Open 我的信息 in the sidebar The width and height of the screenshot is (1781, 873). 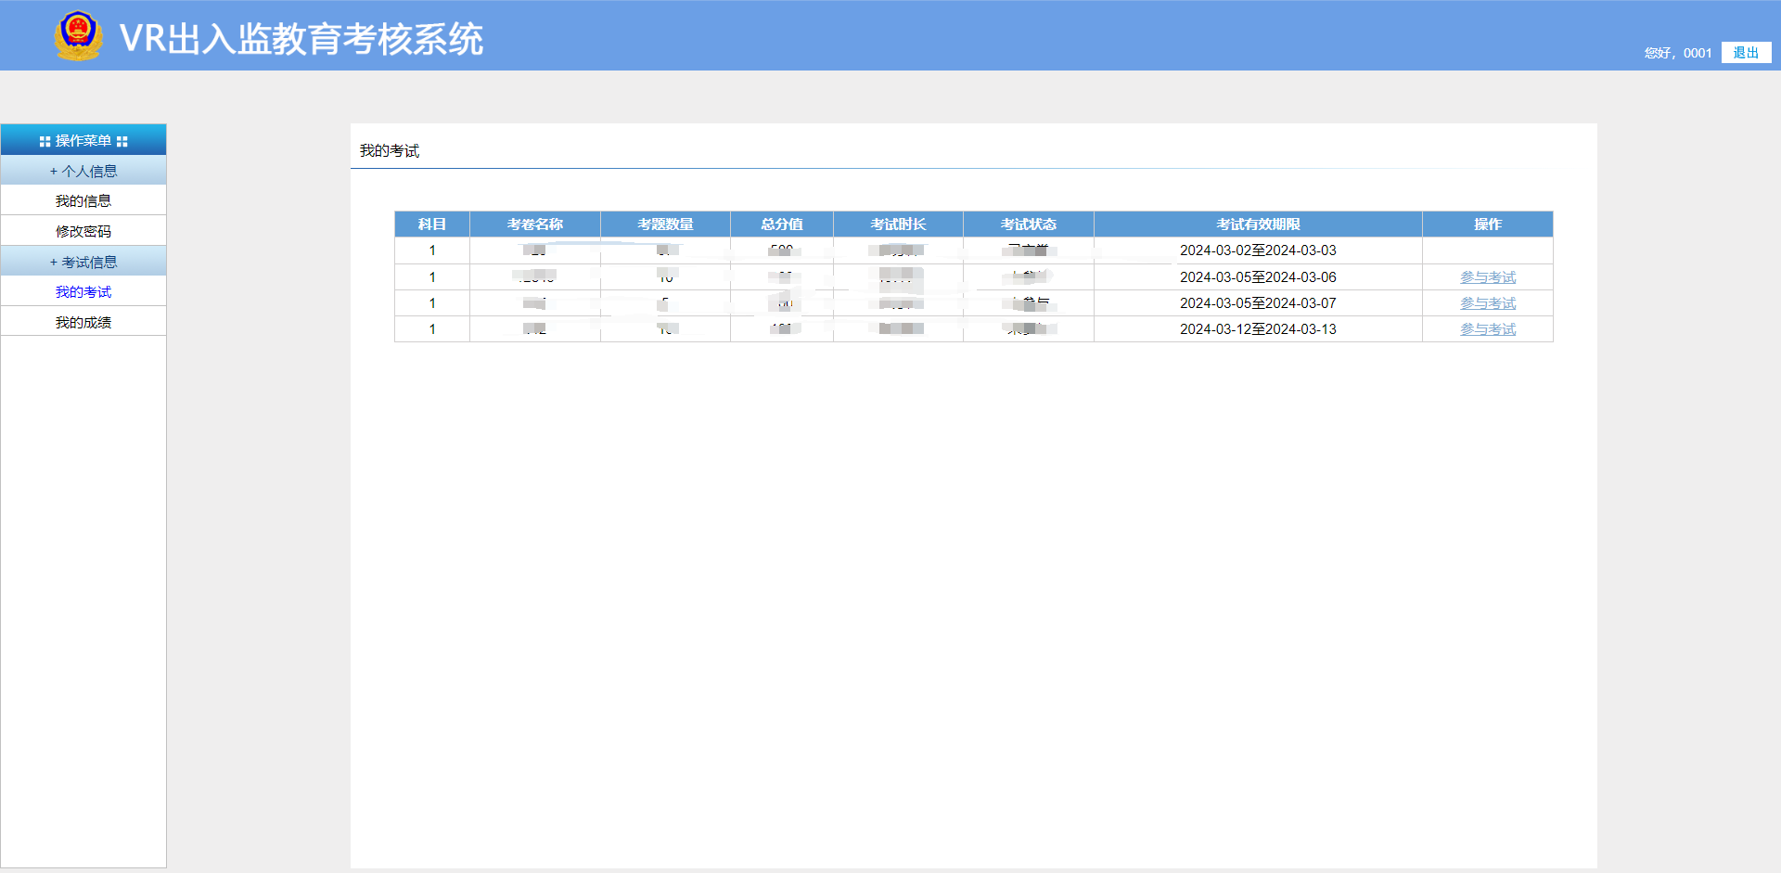[x=83, y=200]
